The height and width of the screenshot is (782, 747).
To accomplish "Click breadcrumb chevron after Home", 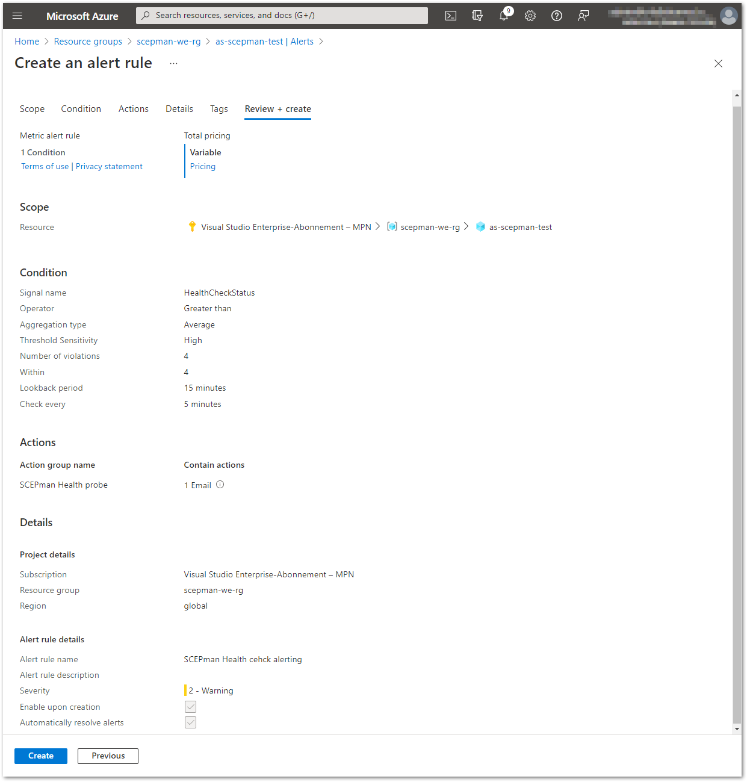I will point(46,42).
